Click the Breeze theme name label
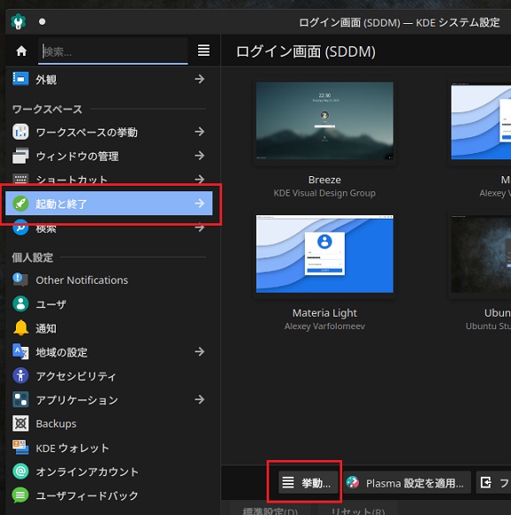This screenshot has width=511, height=515. (x=324, y=180)
